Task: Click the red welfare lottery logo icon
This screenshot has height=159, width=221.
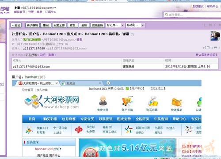Action: point(79,129)
